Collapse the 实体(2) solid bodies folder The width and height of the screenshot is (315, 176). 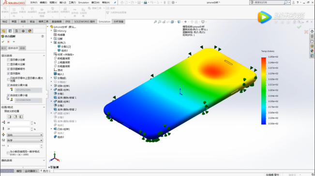pos(51,43)
